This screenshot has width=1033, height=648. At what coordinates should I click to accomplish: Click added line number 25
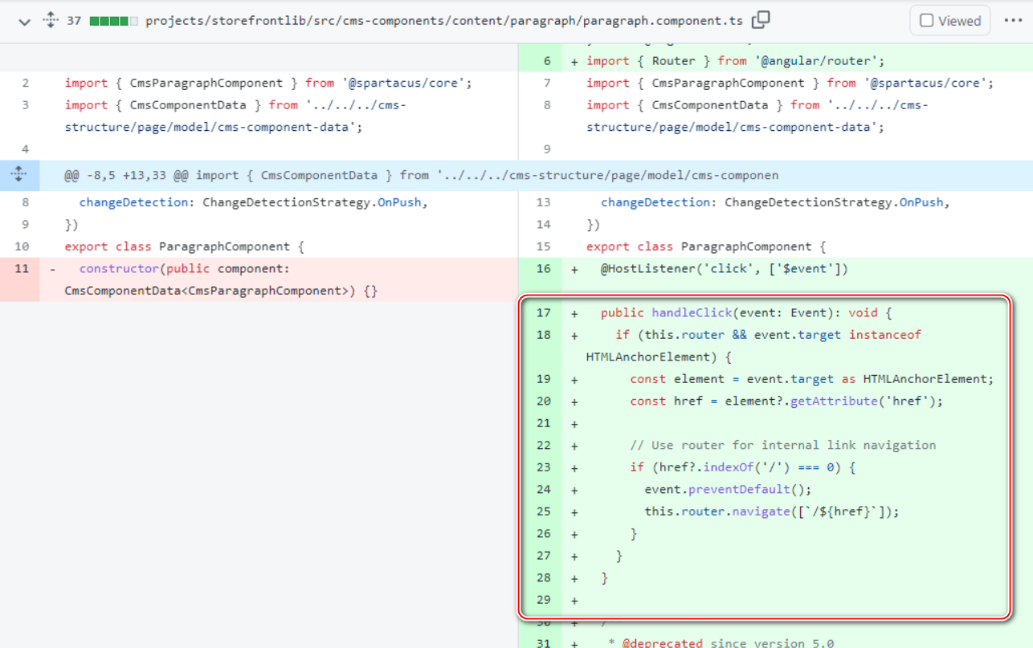pos(543,511)
